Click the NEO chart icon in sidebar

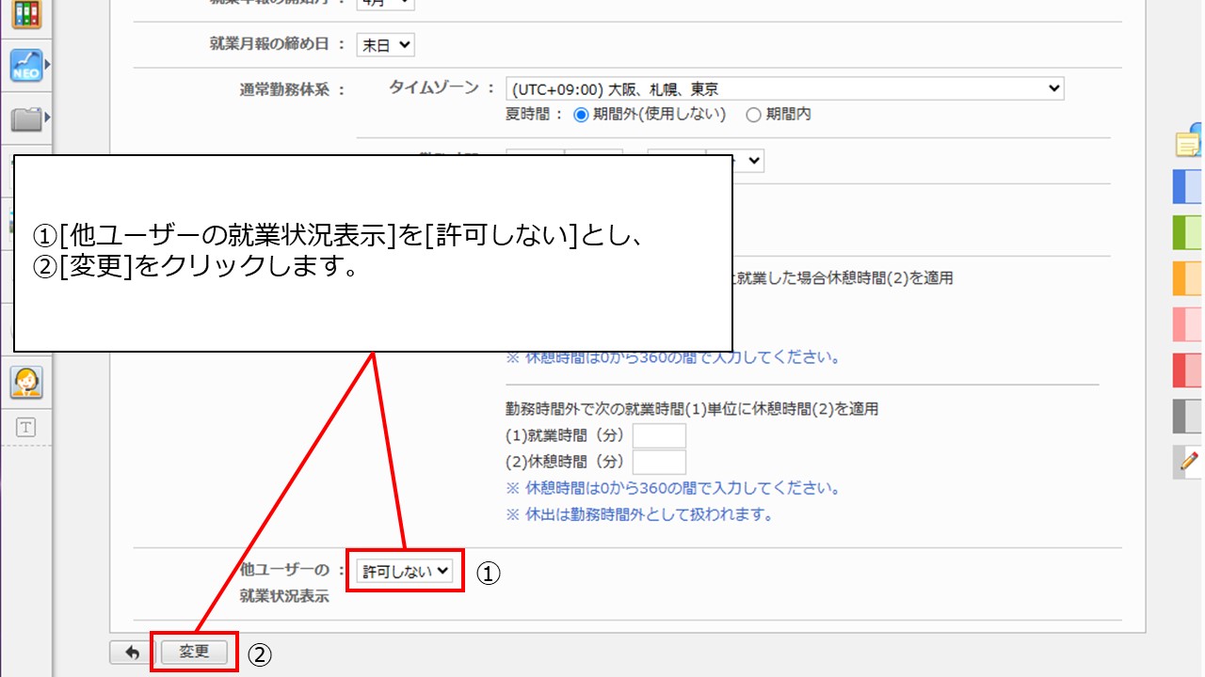tap(25, 65)
